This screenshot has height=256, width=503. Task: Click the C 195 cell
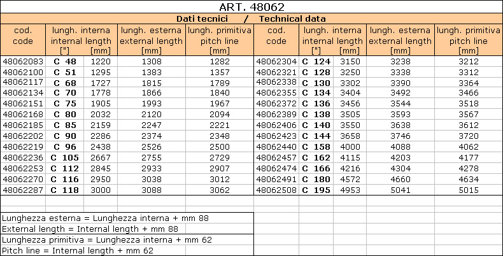coord(316,190)
